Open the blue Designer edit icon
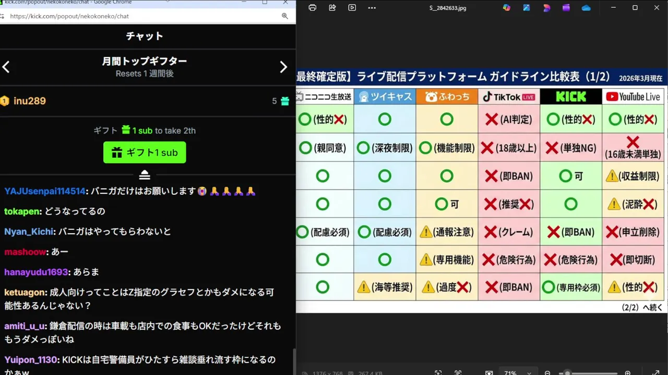 (527, 8)
